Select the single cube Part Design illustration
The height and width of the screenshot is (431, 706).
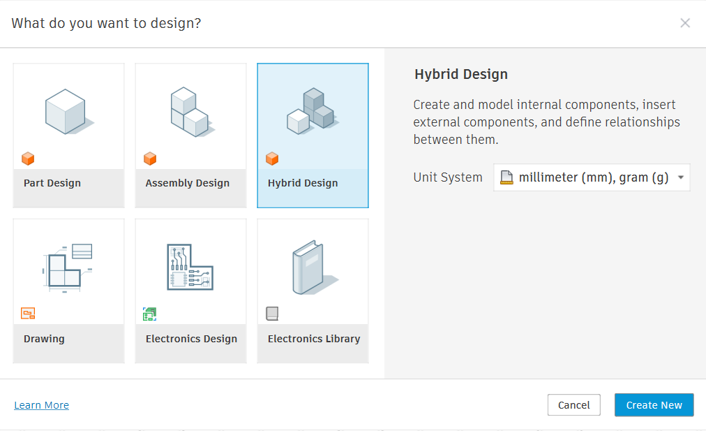coord(68,112)
